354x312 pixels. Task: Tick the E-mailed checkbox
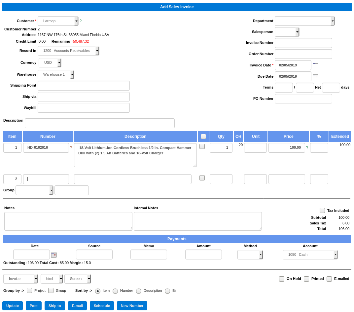329,279
